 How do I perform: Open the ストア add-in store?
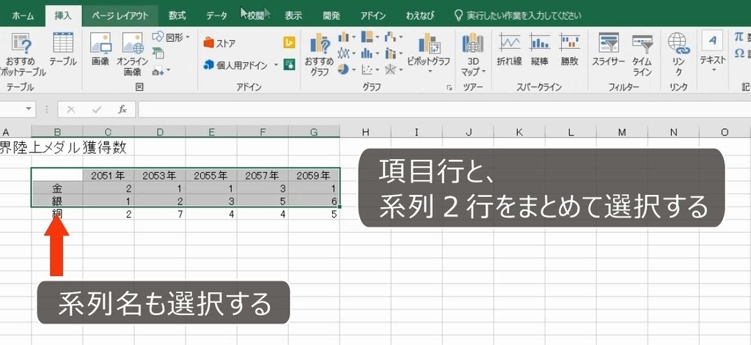tap(220, 43)
